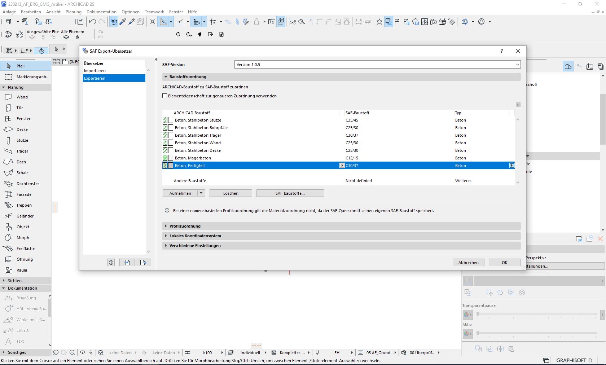Click the Transparentpause color swatch icon
Image resolution: width=606 pixels, height=365 pixels.
[x=467, y=315]
